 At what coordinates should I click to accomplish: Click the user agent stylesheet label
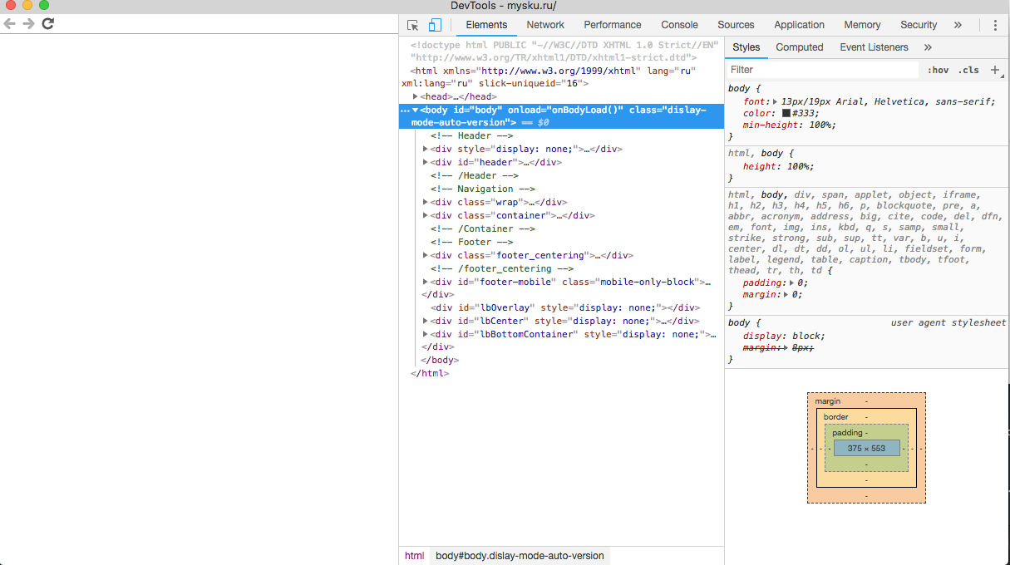(948, 322)
